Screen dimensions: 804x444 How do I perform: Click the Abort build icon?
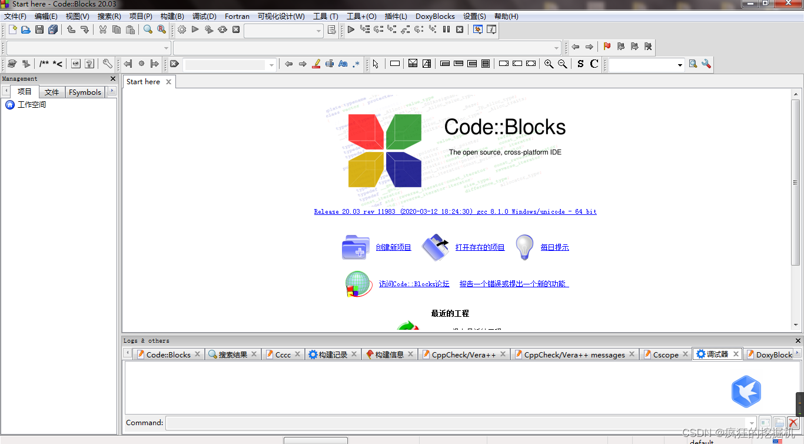pos(236,29)
